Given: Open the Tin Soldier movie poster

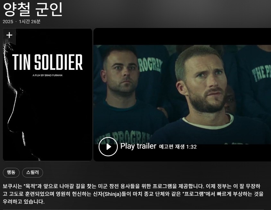Looking at the screenshot, I should 48,95.
